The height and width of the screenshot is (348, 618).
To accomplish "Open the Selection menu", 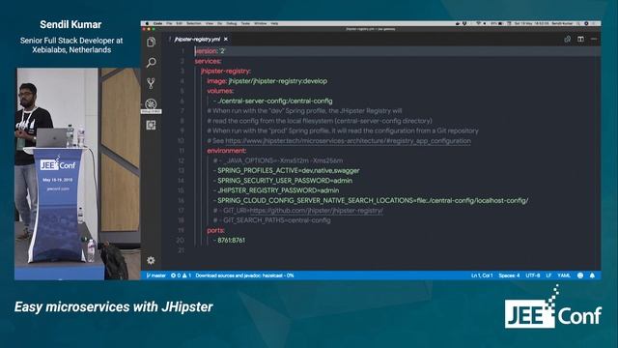I will (193, 23).
